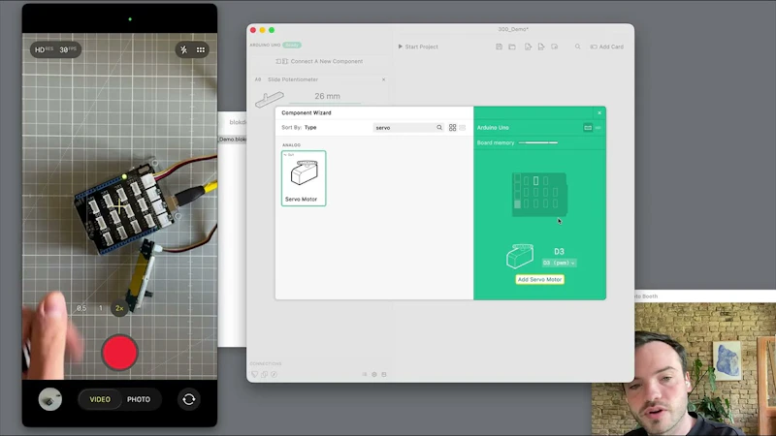The width and height of the screenshot is (776, 436).
Task: Switch camera to PHOTO mode
Action: click(x=139, y=399)
